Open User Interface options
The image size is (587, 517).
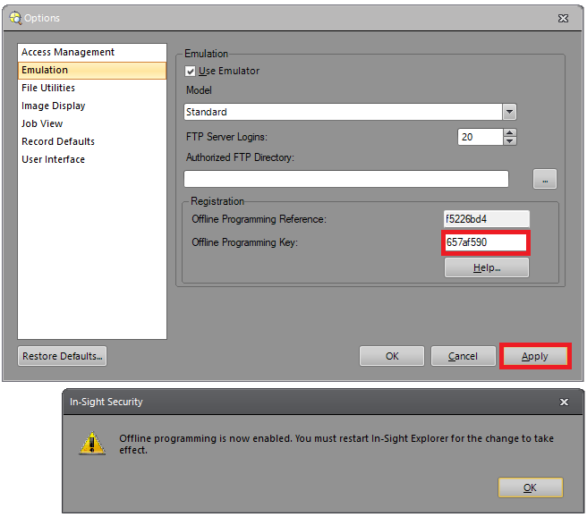(53, 159)
